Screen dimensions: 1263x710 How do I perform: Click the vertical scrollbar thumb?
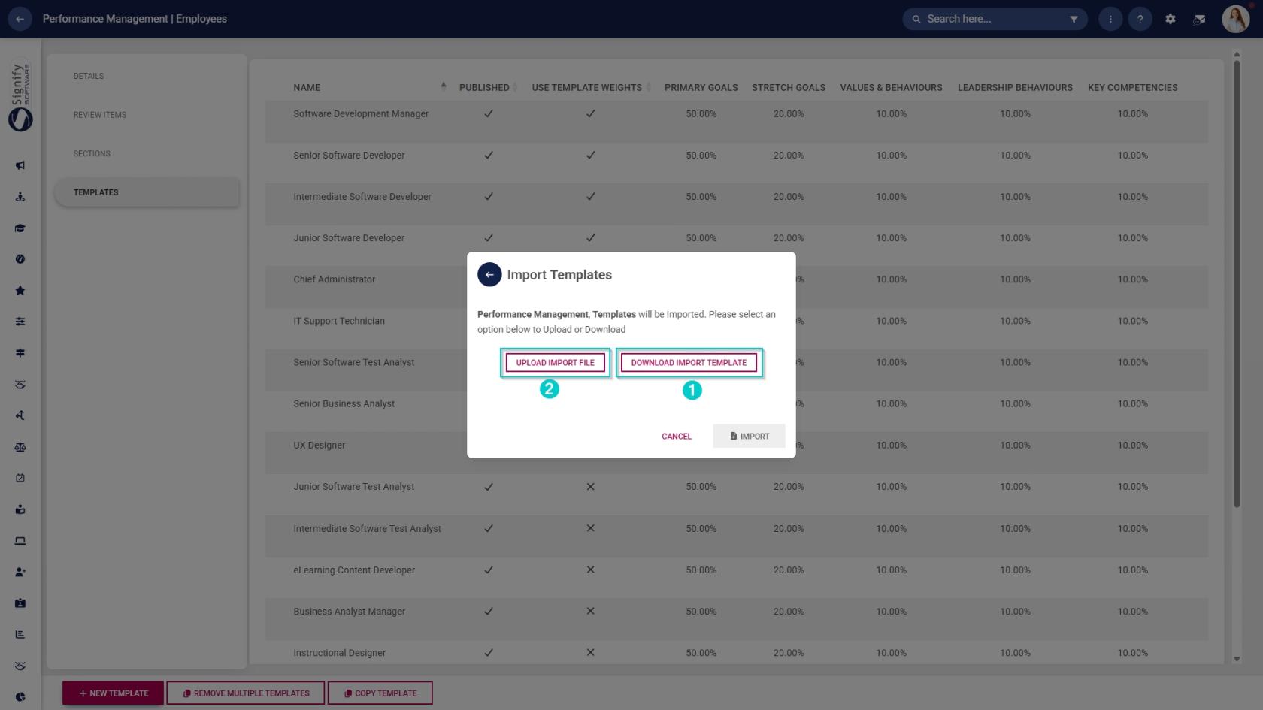[x=1237, y=284]
